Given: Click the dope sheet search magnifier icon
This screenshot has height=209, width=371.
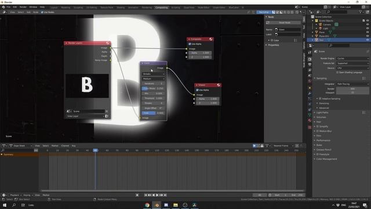Looking at the screenshot, I should coord(3,150).
